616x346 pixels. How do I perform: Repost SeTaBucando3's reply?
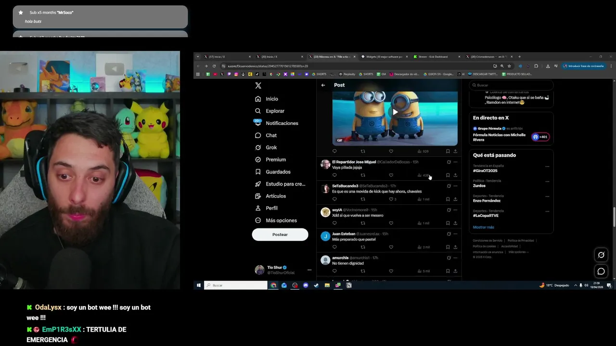363,199
